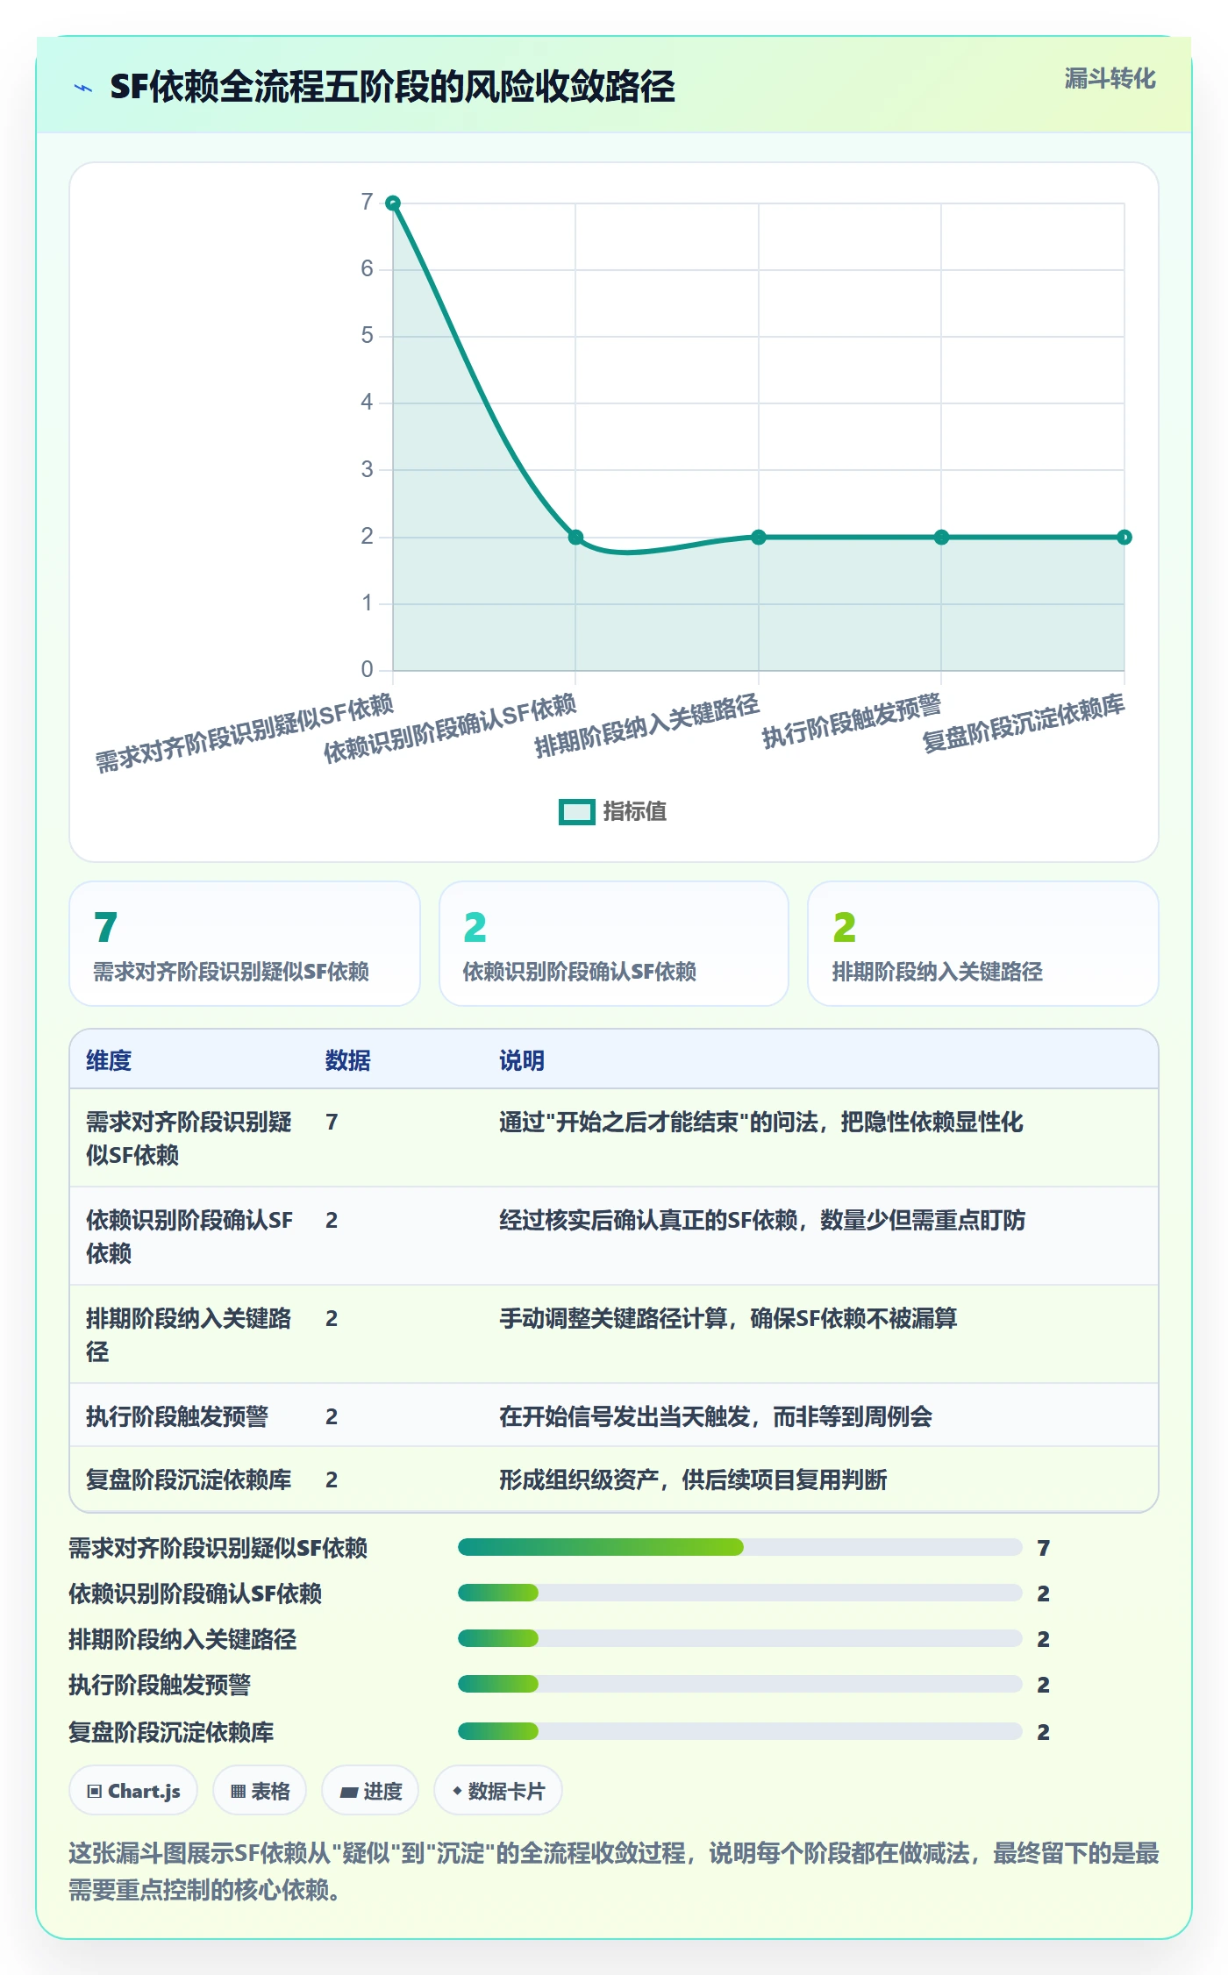This screenshot has width=1228, height=1975.
Task: Click the chart data point at value 7
Action: coord(393,203)
